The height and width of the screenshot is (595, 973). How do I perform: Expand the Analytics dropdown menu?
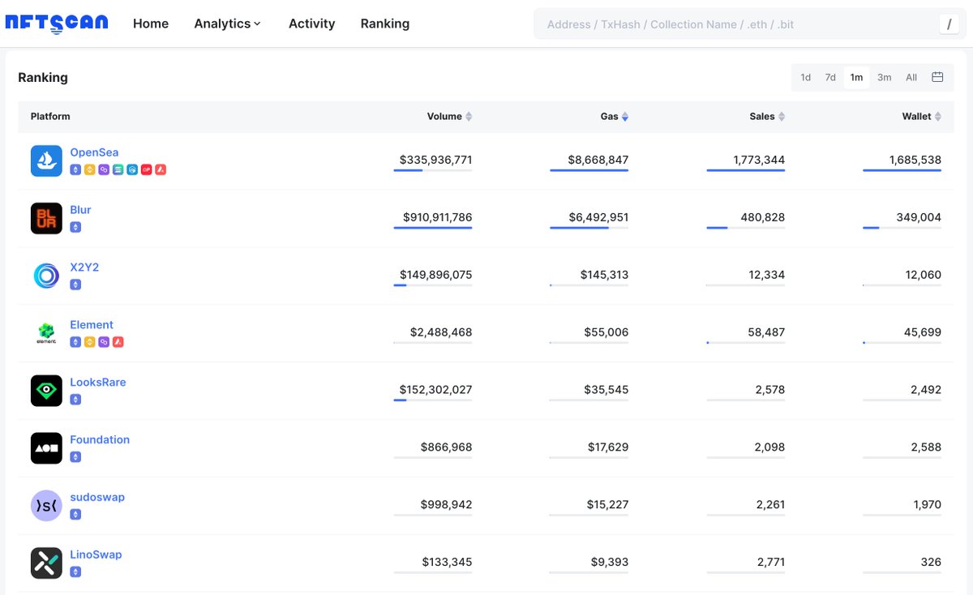[227, 24]
